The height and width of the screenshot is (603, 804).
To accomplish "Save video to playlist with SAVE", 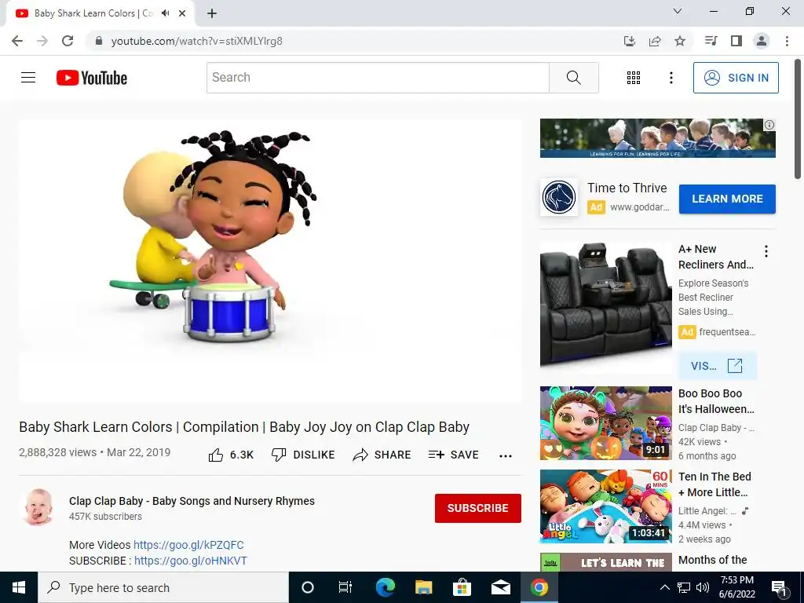I will tap(453, 455).
